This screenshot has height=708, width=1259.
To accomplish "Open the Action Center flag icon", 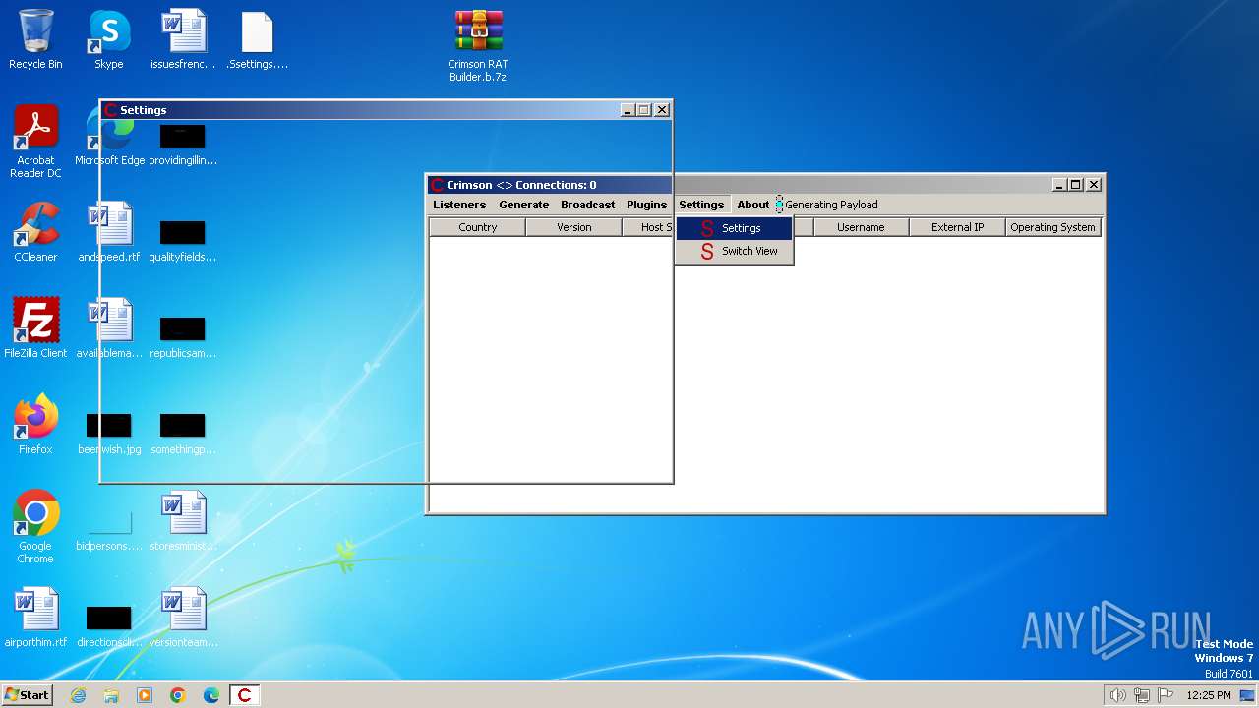I will 1166,695.
